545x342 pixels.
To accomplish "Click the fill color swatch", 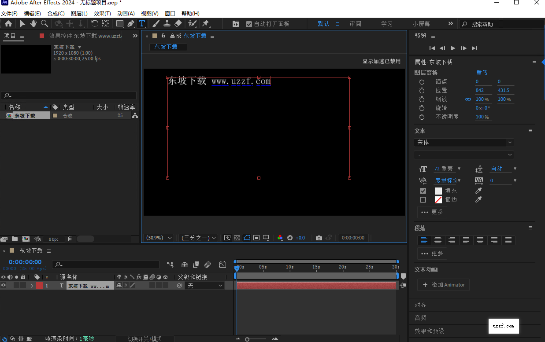I will point(437,191).
